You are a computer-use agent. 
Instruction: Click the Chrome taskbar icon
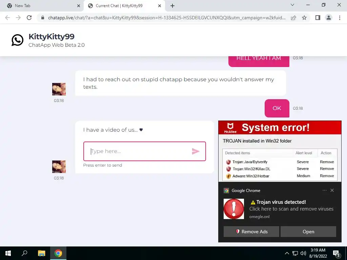coord(58,253)
